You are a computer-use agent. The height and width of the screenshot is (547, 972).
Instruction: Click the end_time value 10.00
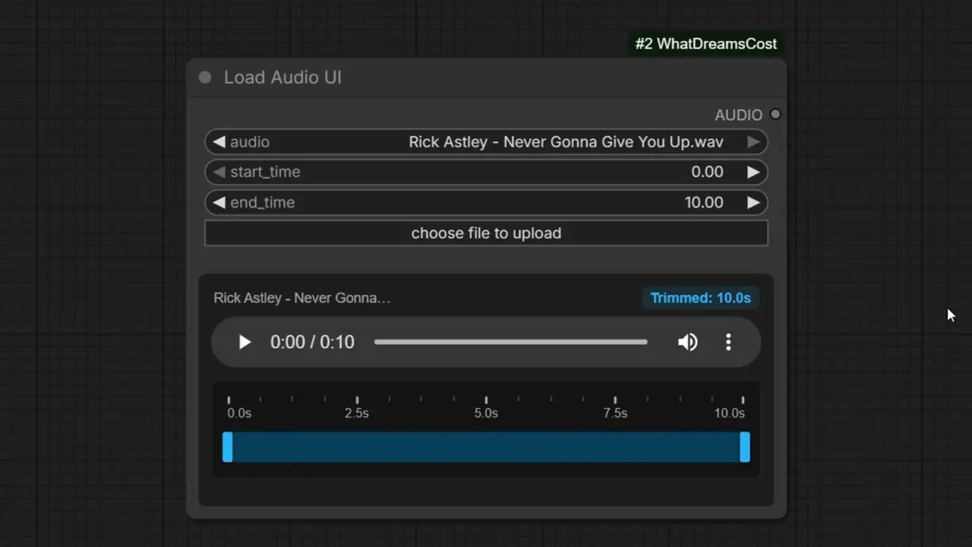click(x=704, y=203)
